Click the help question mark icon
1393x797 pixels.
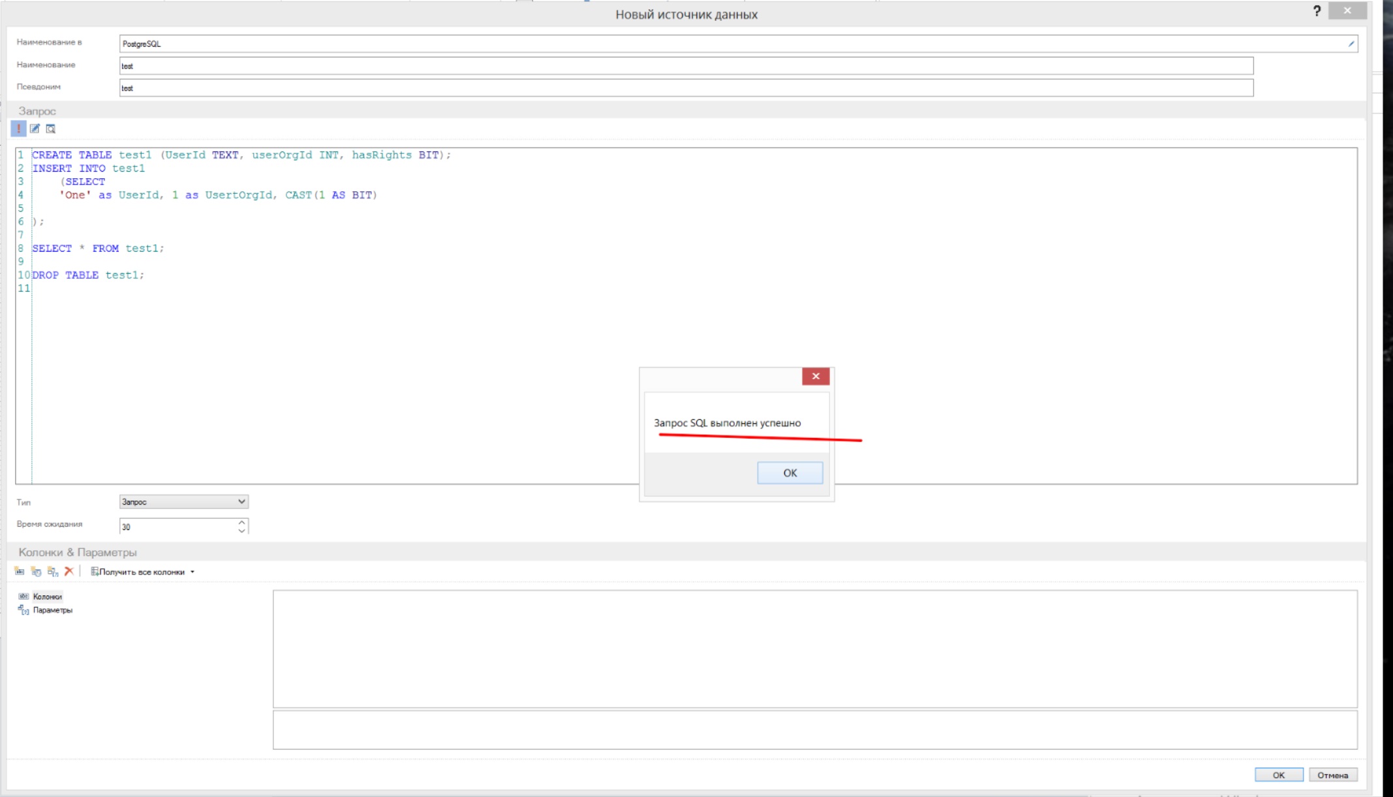click(x=1317, y=11)
